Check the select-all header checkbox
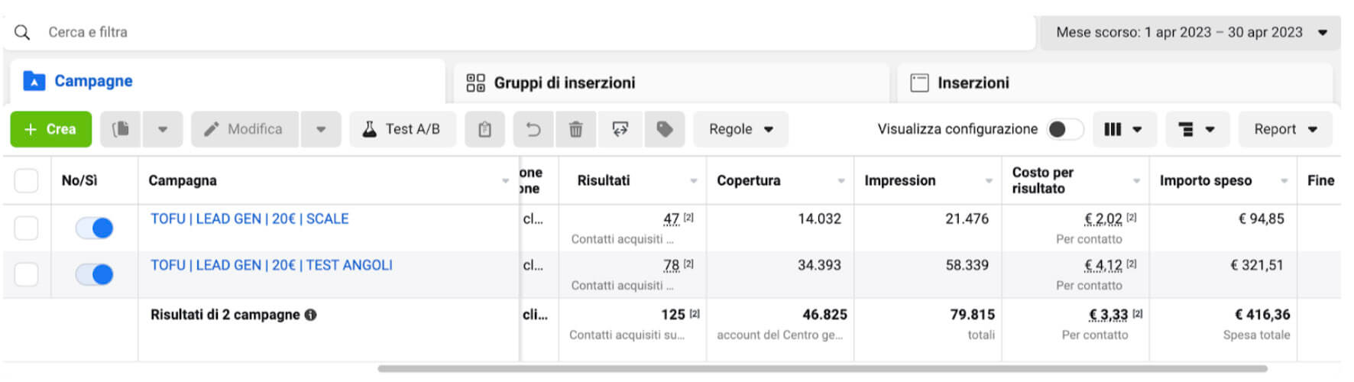The height and width of the screenshot is (382, 1354). click(27, 180)
